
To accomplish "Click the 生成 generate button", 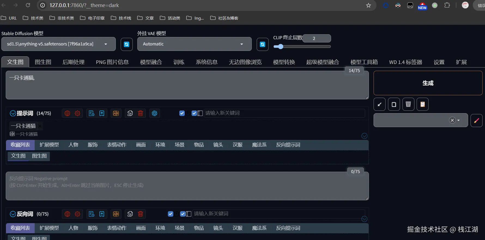I will [428, 83].
